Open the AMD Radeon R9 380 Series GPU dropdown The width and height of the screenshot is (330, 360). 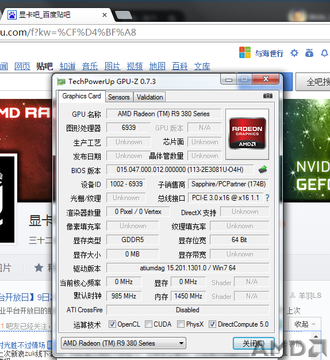(124, 343)
